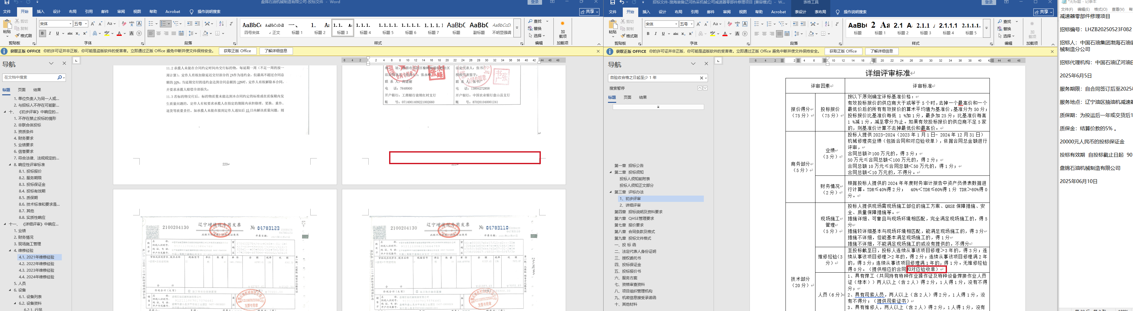Apply yellow highlight color in 投标文件 window
Viewport: 1133px width, 311px height.
[x=107, y=33]
